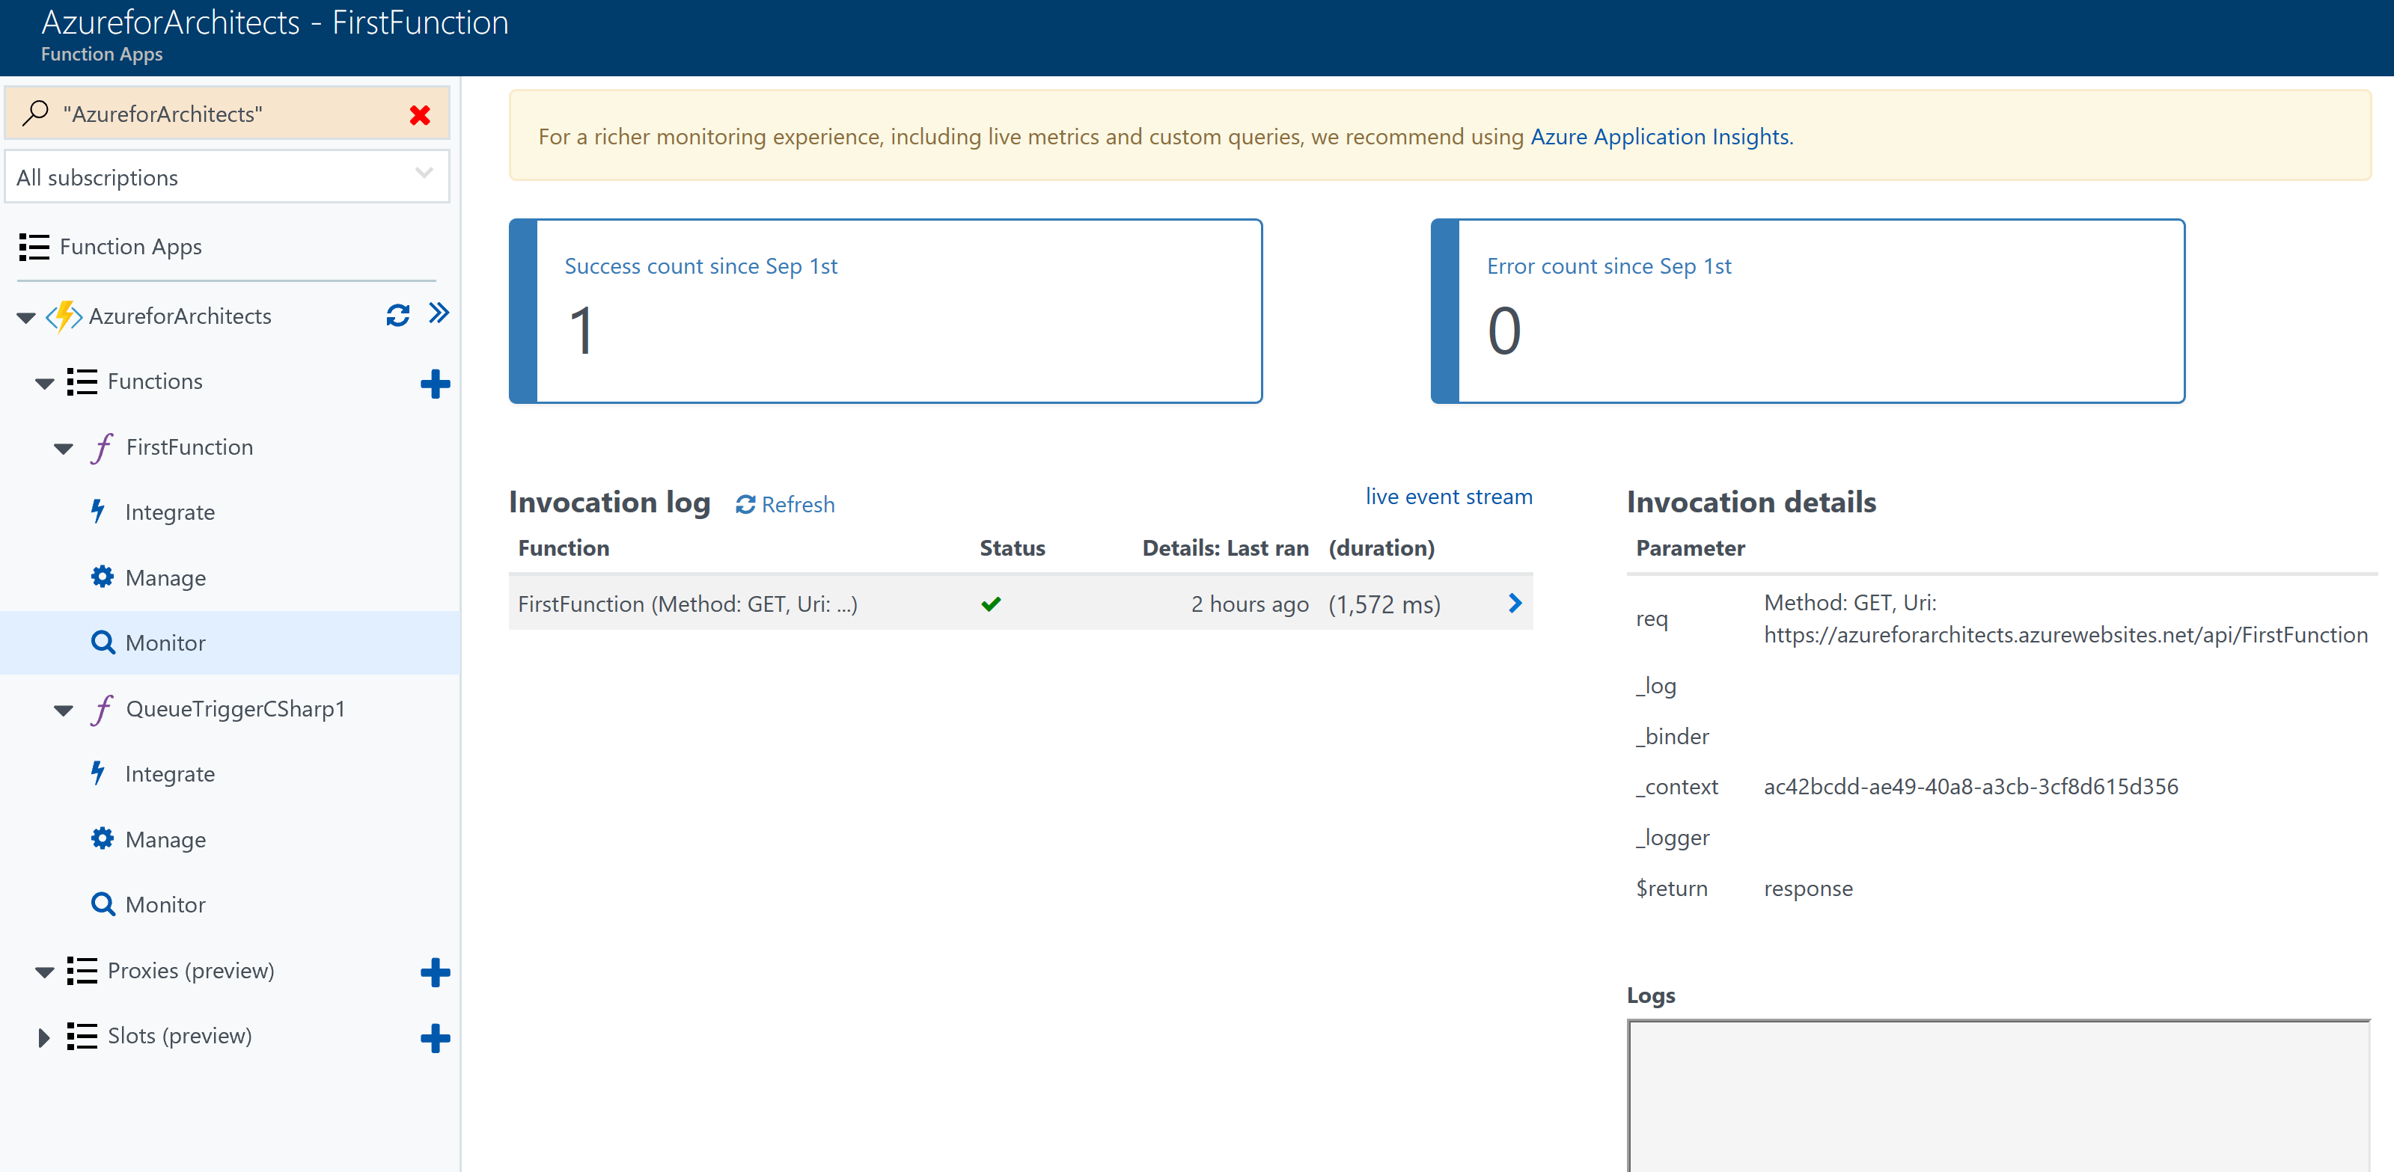
Task: Add a new slot with plus icon
Action: coord(435,1037)
